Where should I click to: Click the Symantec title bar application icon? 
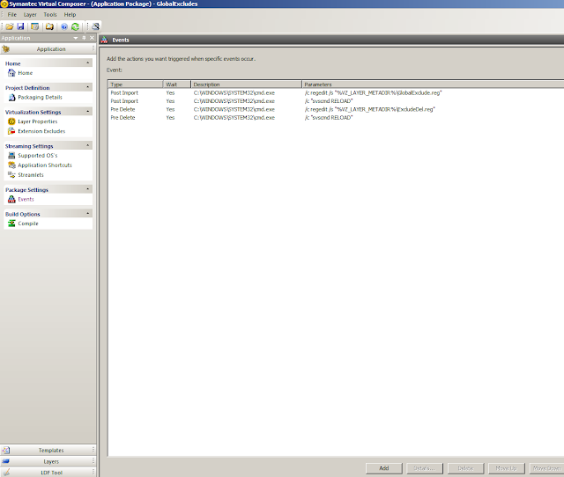4,4
